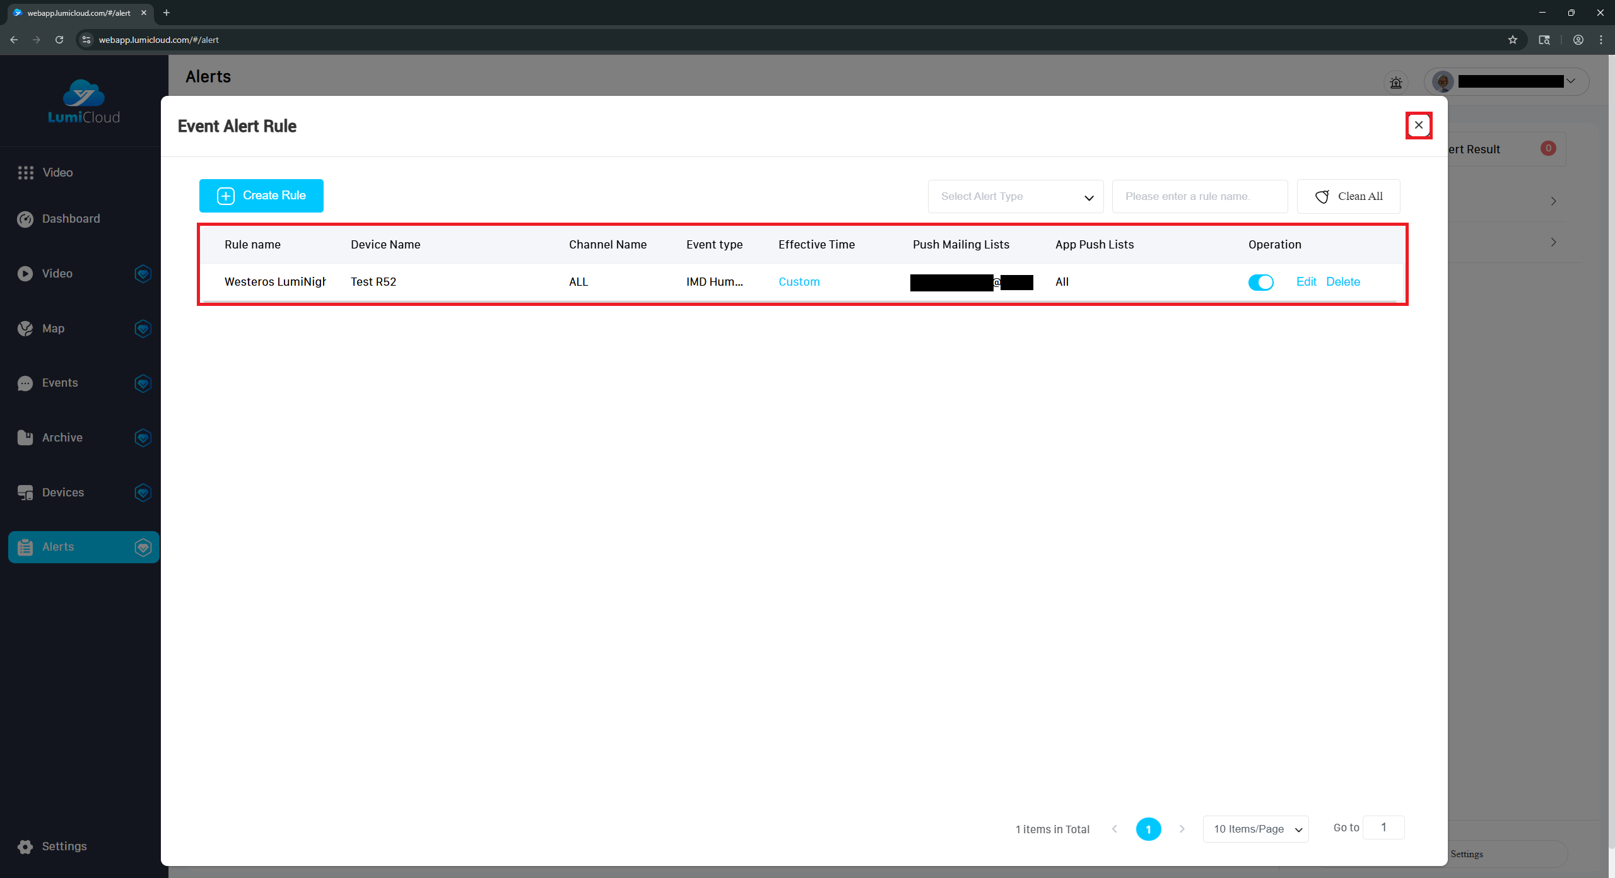
Task: Open the Archive sidebar item
Action: point(62,438)
